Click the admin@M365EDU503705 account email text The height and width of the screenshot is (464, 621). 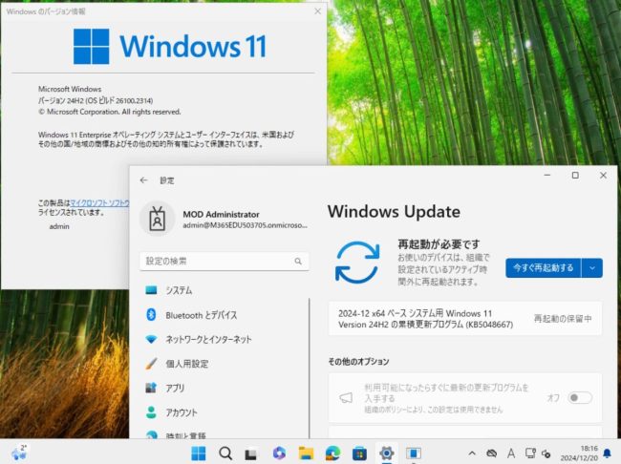pos(245,225)
